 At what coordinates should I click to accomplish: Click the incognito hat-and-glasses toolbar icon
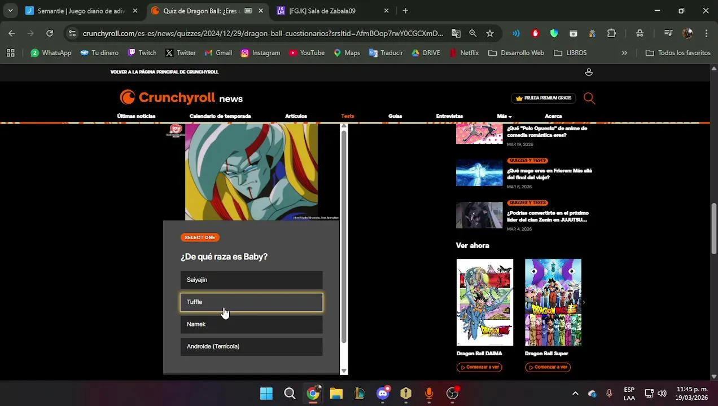click(640, 33)
